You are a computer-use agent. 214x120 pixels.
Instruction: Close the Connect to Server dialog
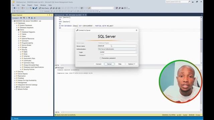point(136,30)
